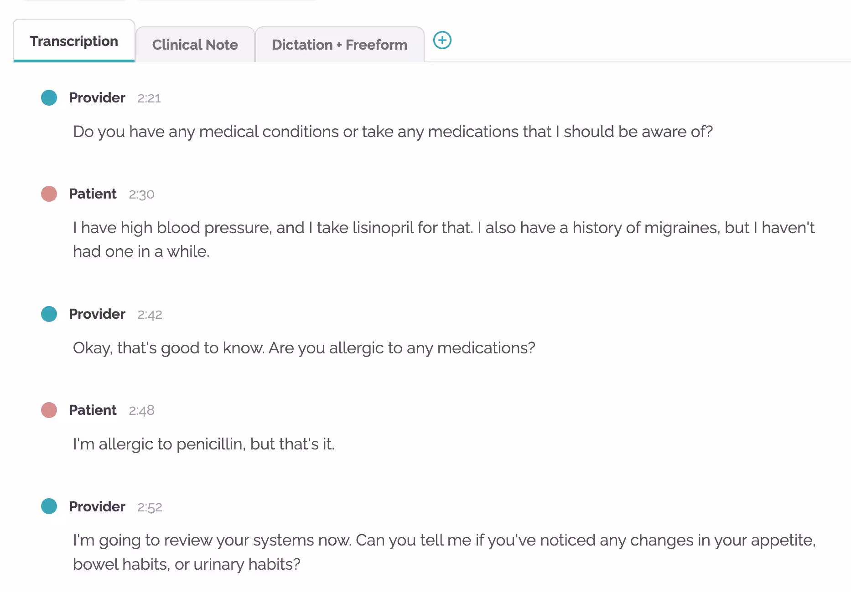Image resolution: width=851 pixels, height=592 pixels.
Task: Select the Patient speaker dot at 2:30
Action: point(49,194)
